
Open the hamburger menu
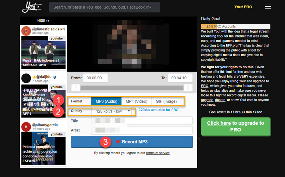click(x=268, y=7)
